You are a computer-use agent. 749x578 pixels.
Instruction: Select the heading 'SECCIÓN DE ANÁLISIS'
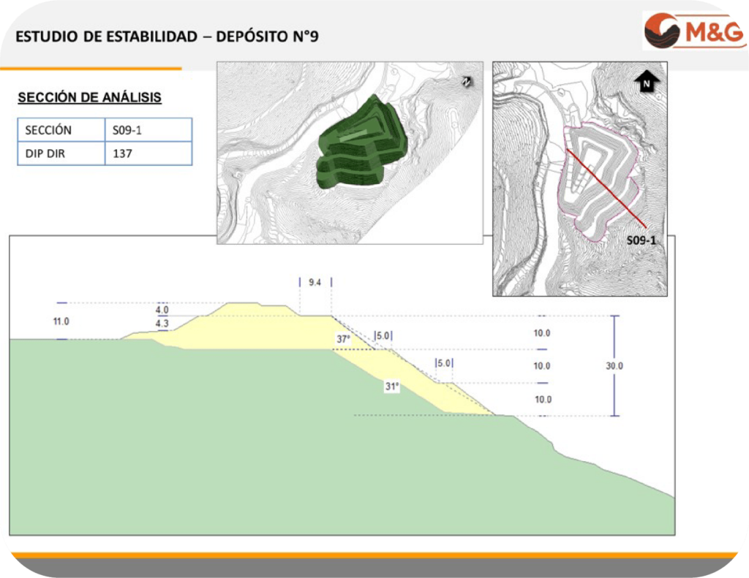pos(90,97)
